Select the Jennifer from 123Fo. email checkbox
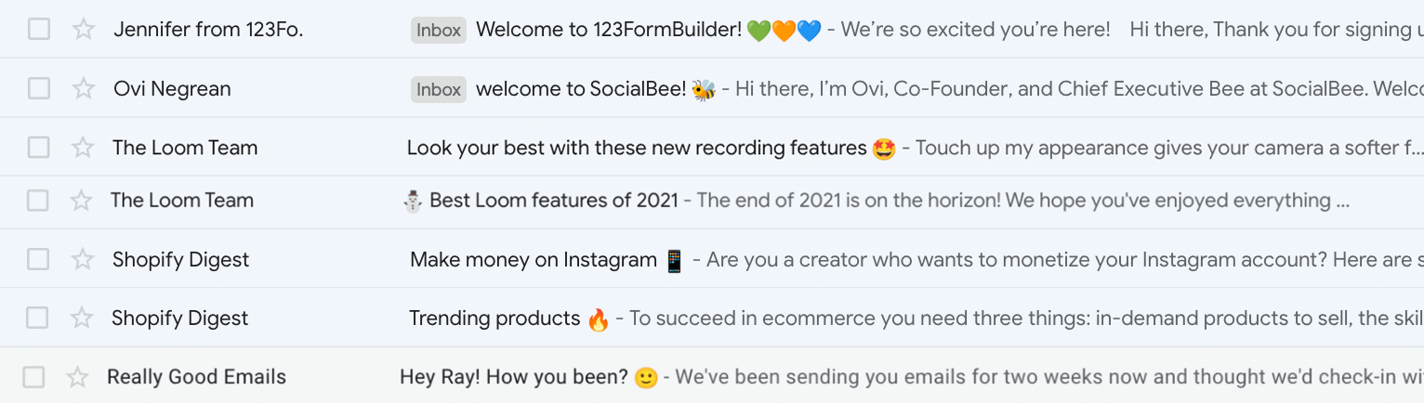Image resolution: width=1424 pixels, height=403 pixels. click(38, 30)
